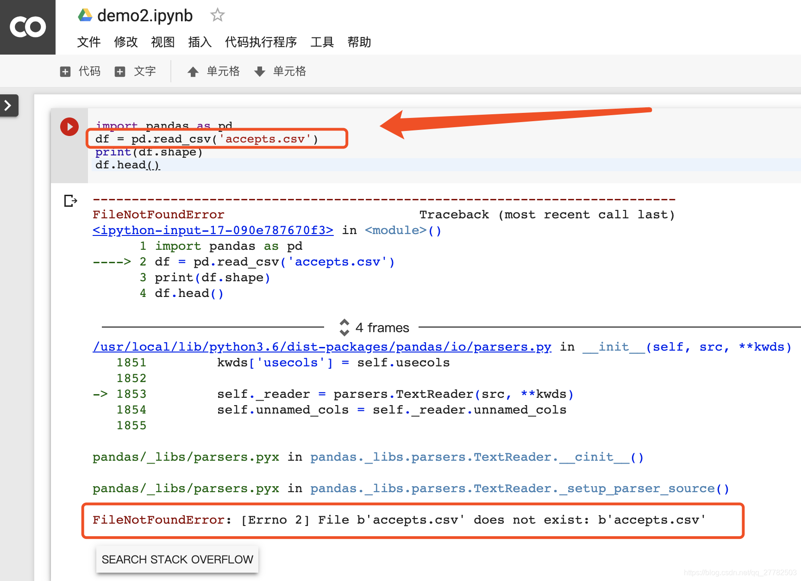The height and width of the screenshot is (581, 801).
Task: Expand the left sidebar panel
Action: pos(8,105)
